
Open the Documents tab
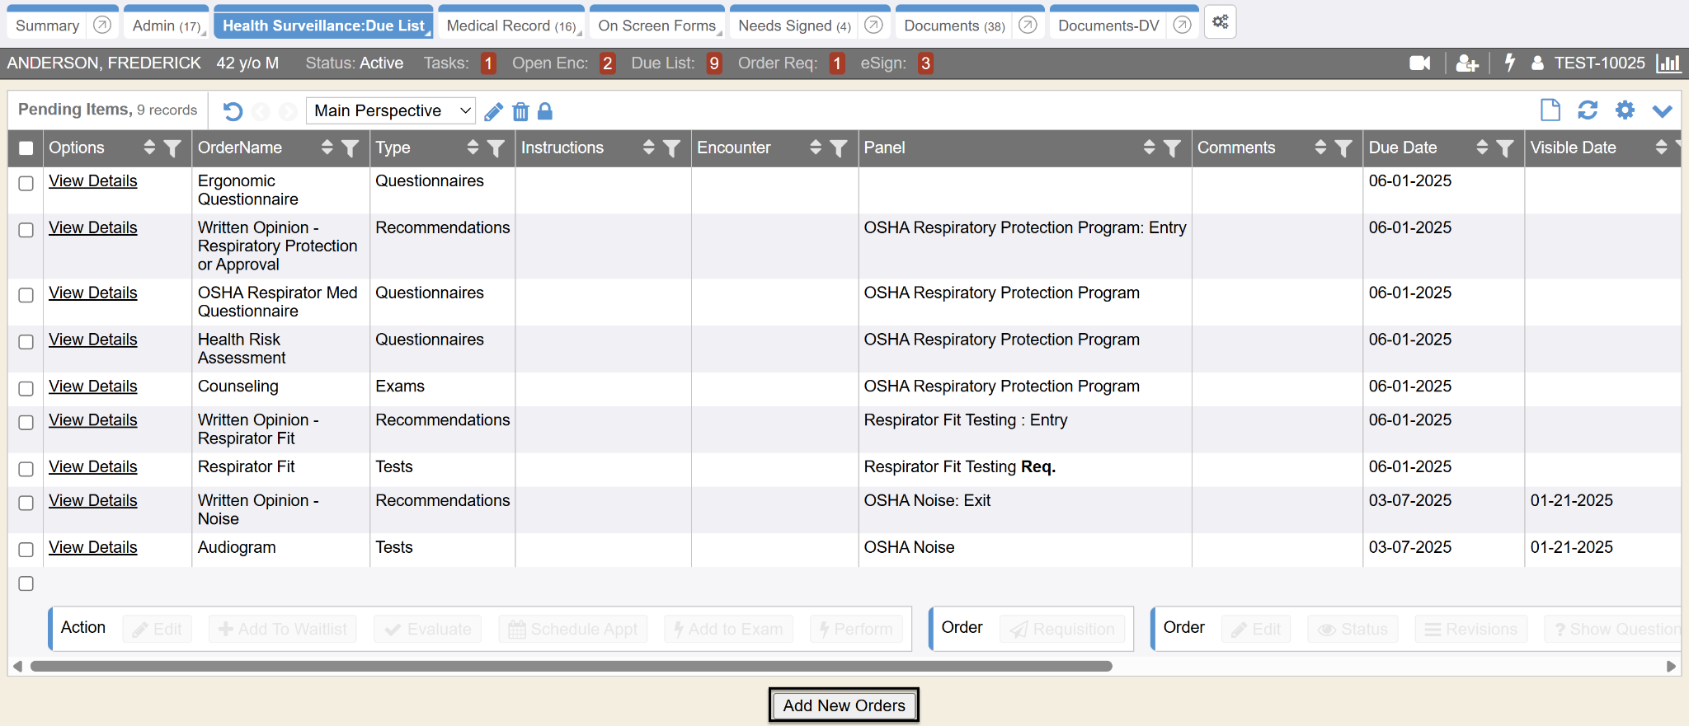coord(953,26)
